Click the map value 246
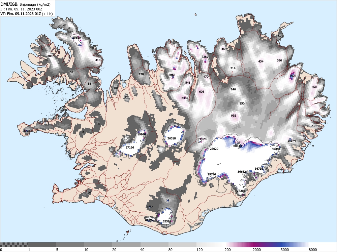Viewport: 337px width, 252px height. tap(233, 89)
